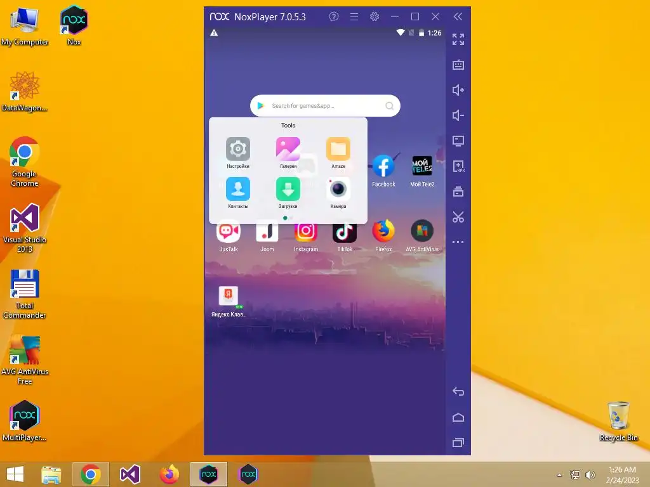Launch AVG AntiVirus inside the emulator
650x487 pixels.
coord(422,236)
